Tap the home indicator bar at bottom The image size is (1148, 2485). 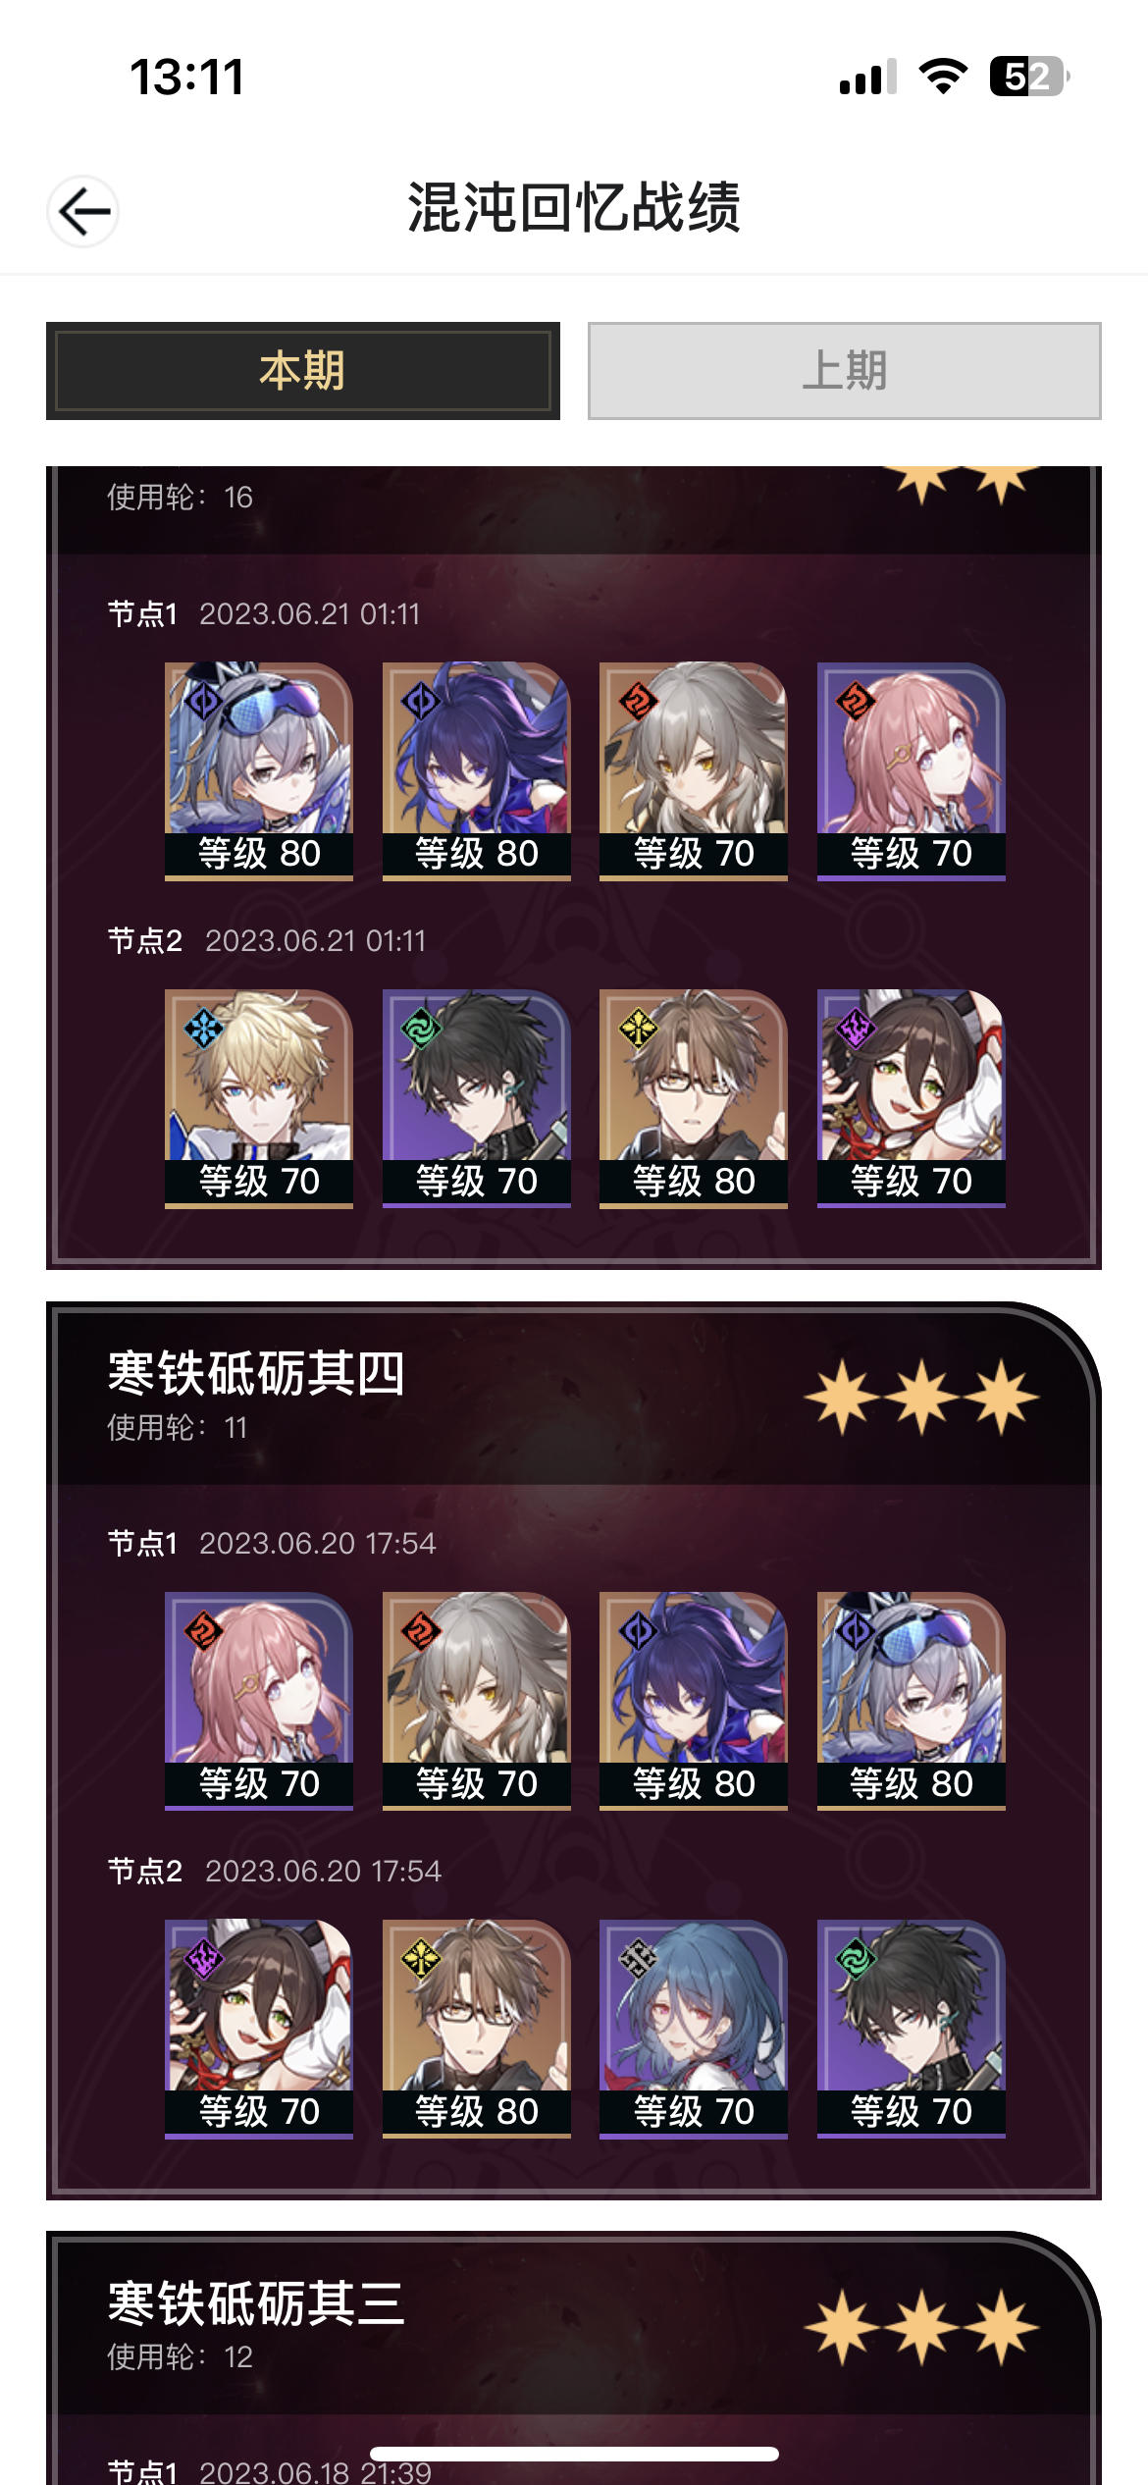pyautogui.click(x=574, y=2454)
